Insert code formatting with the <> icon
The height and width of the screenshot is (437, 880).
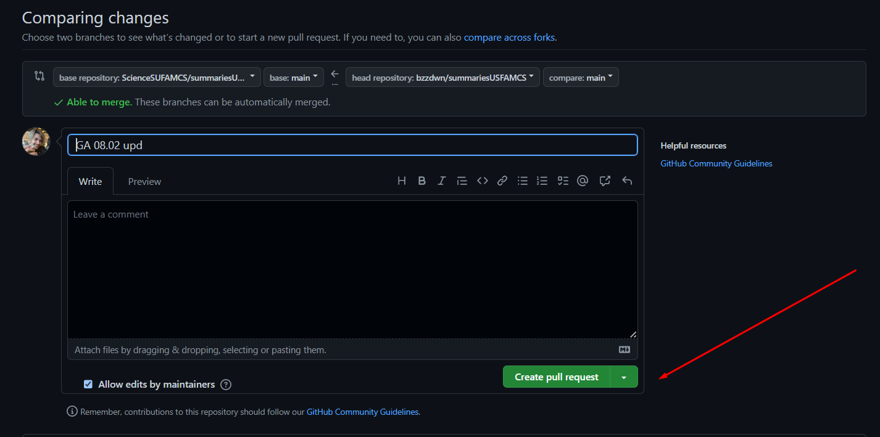click(x=483, y=181)
